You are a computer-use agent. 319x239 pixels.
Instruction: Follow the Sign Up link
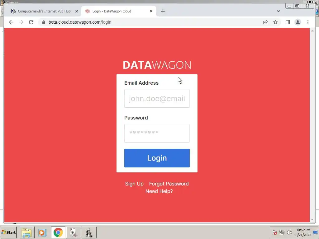(x=134, y=184)
